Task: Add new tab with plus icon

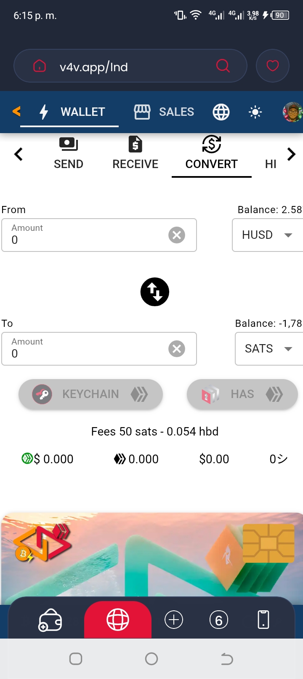Action: click(174, 620)
